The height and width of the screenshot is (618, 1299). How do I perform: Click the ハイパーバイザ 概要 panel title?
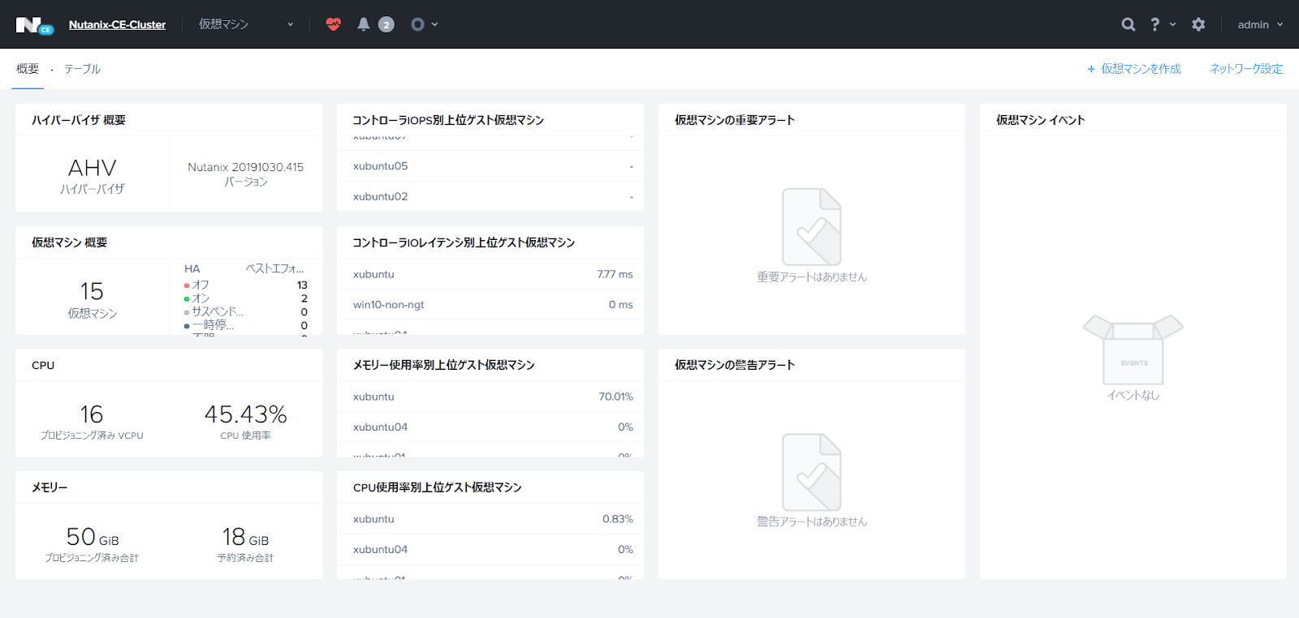[79, 120]
